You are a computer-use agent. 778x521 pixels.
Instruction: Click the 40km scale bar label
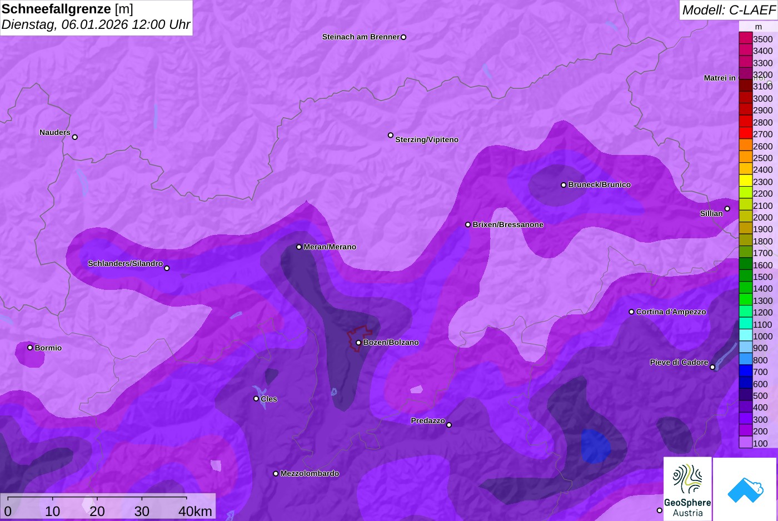pos(195,511)
